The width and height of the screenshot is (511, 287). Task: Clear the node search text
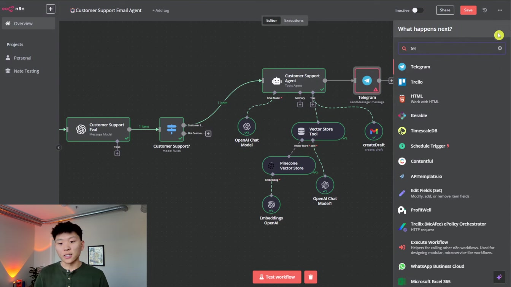[500, 48]
